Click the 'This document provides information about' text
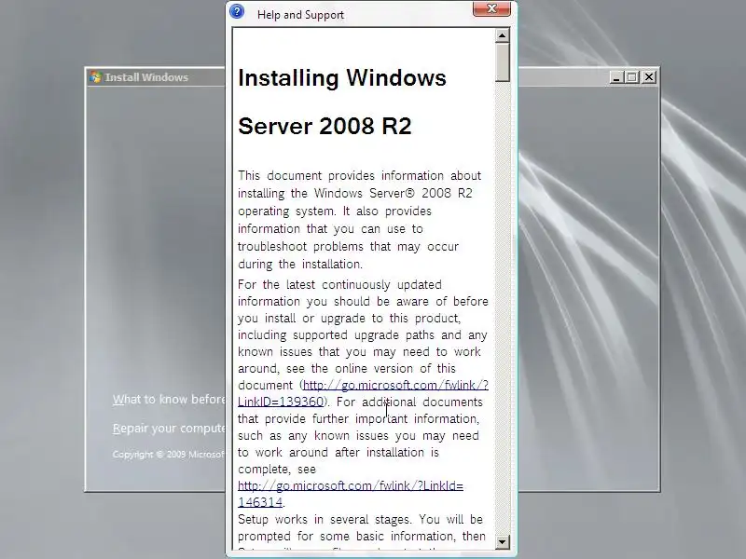The height and width of the screenshot is (559, 746). [360, 175]
